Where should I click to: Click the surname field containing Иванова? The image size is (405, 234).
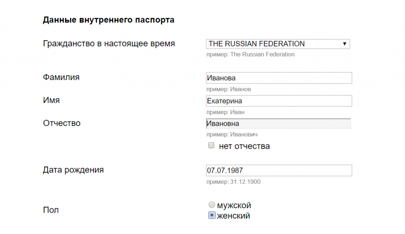point(279,78)
